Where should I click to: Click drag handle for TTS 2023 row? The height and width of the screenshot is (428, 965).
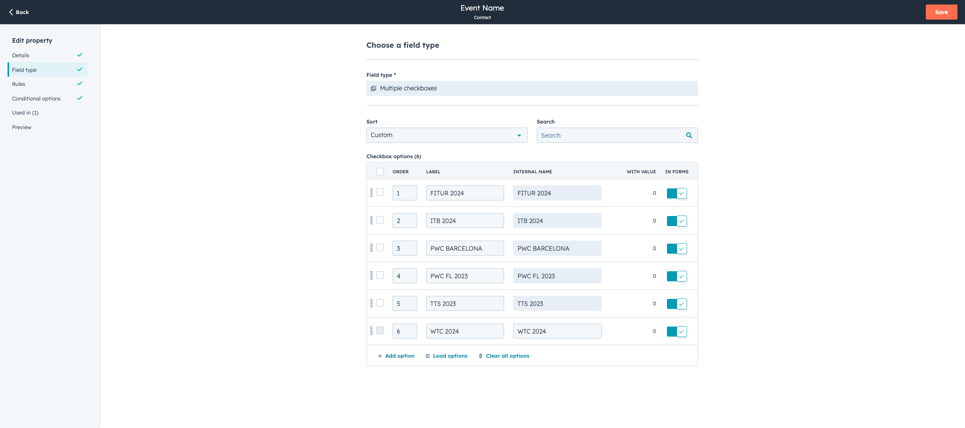tap(371, 303)
